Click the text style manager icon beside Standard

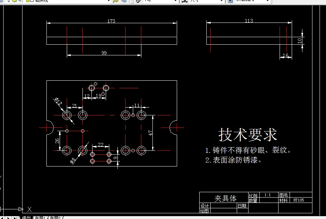(230, 2)
